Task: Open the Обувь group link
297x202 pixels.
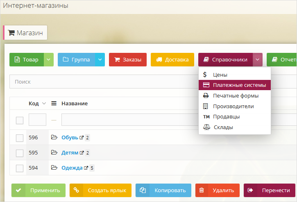Action: pyautogui.click(x=70, y=138)
